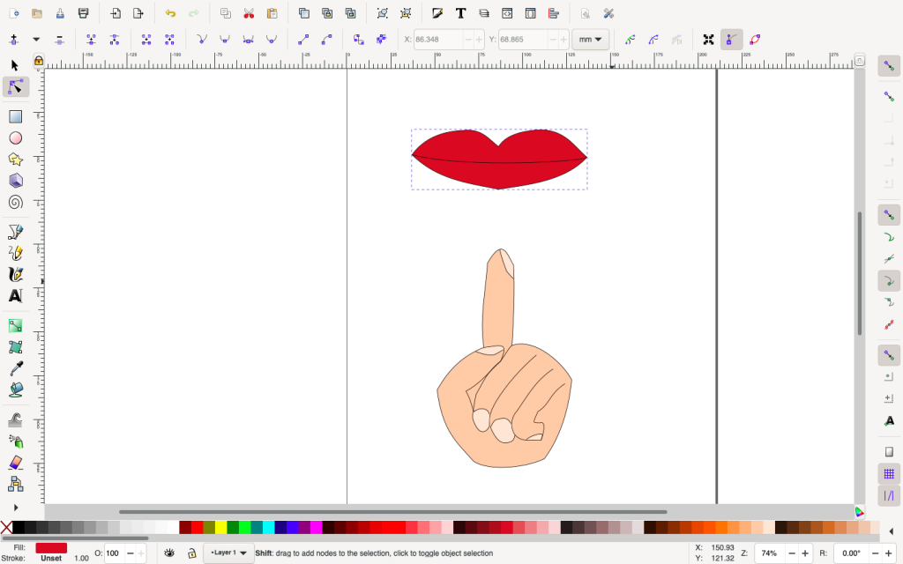The height and width of the screenshot is (564, 903).
Task: Toggle show transformation handles for nodes
Action: coord(708,39)
